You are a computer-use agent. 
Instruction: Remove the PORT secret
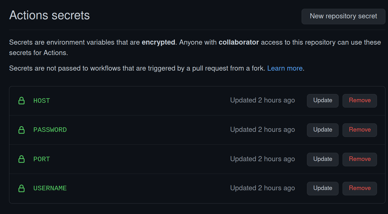click(360, 159)
